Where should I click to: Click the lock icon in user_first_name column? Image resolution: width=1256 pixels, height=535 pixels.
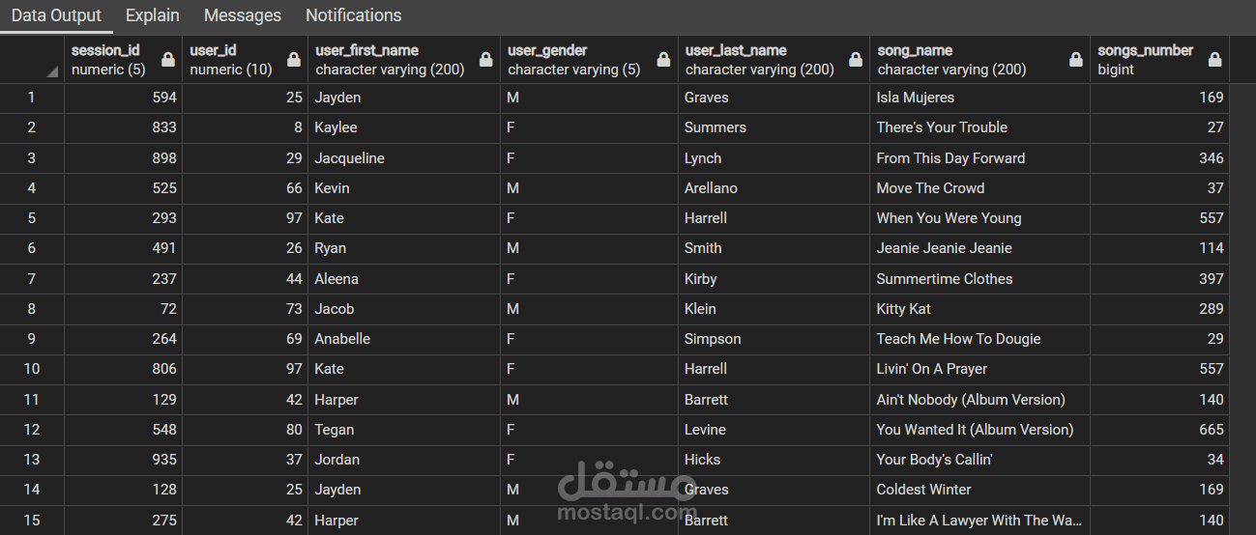[x=486, y=60]
